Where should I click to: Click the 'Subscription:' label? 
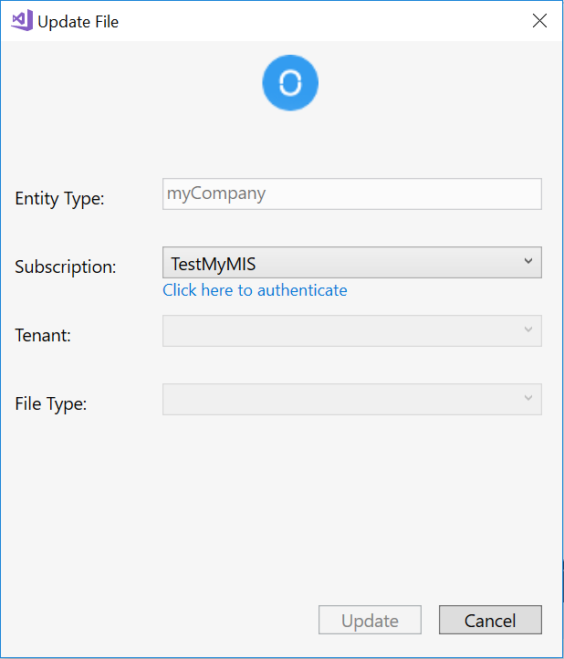point(65,267)
